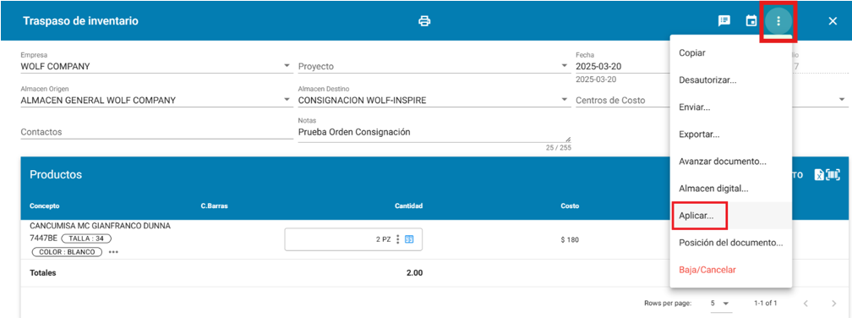Click the Cantidad column header
Viewport: 852px width, 318px height.
click(x=408, y=206)
